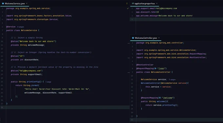The width and height of the screenshot is (223, 123).
Task: Click the Java class icon on WelcomeService.java tab
Action: point(3,3)
